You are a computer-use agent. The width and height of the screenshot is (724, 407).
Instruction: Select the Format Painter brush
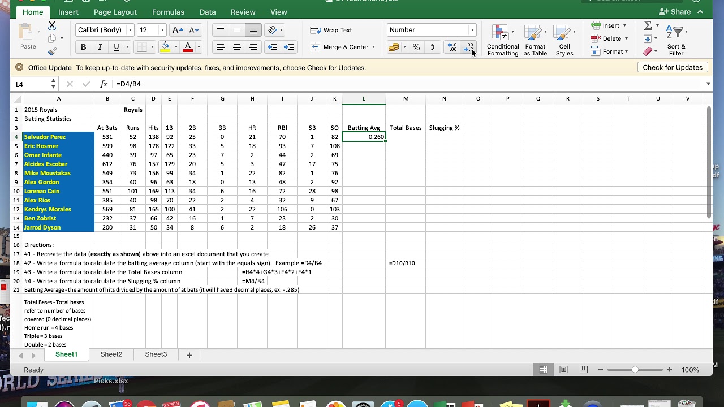coord(52,51)
